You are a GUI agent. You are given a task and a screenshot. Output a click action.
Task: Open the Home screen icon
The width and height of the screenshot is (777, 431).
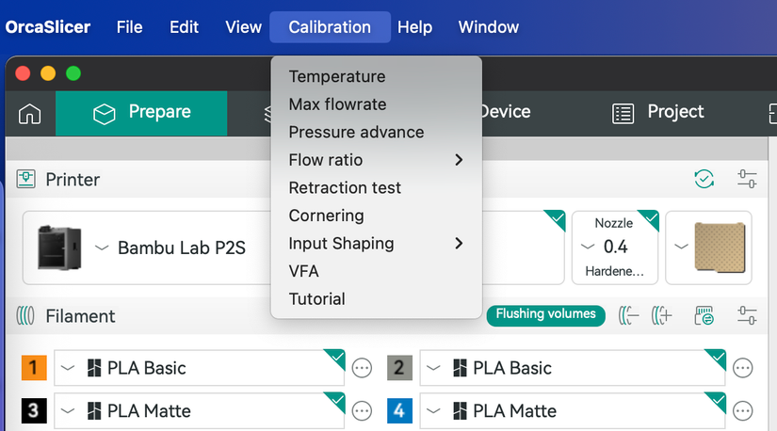pos(30,114)
